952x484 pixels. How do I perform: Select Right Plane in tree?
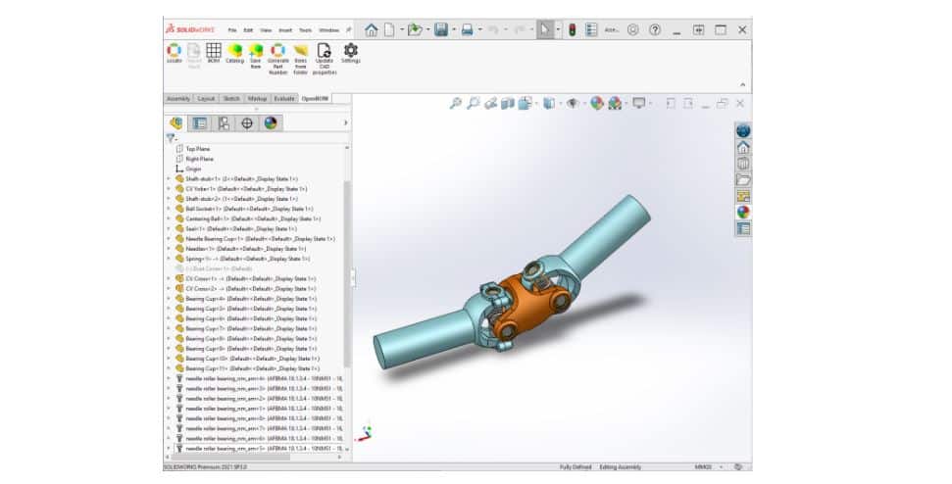pyautogui.click(x=199, y=159)
